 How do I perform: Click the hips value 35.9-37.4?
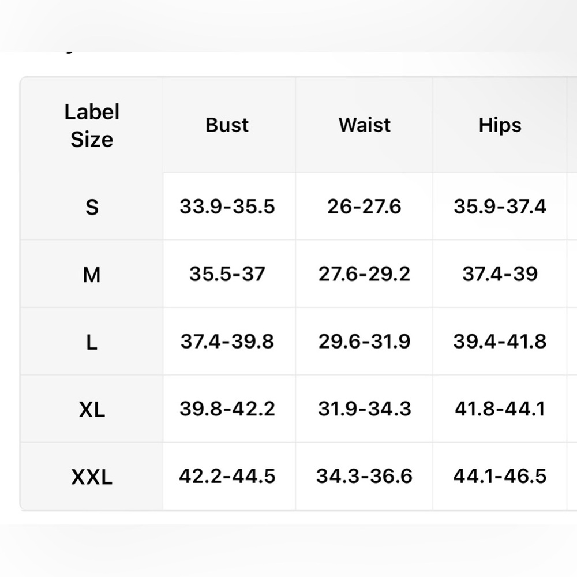tap(500, 207)
